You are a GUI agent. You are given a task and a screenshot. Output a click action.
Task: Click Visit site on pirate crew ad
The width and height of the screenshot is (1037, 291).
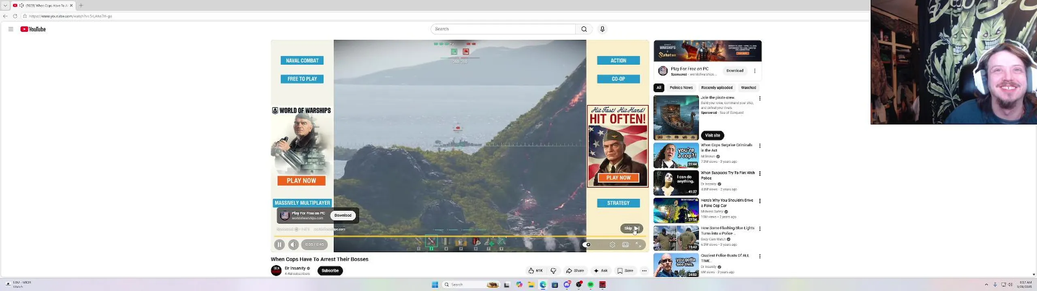[x=713, y=135]
